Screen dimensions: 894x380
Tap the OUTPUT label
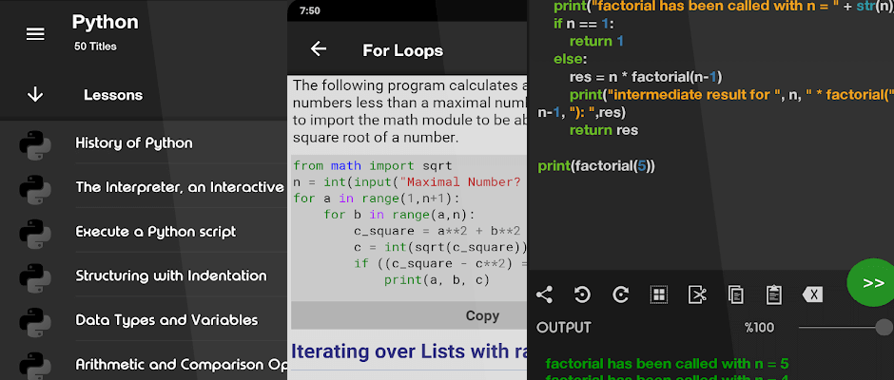click(564, 328)
